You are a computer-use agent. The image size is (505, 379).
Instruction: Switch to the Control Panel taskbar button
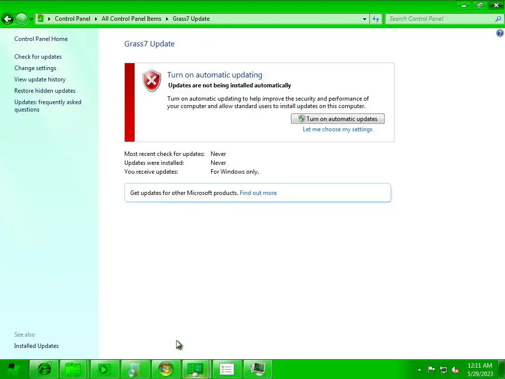tap(196, 369)
